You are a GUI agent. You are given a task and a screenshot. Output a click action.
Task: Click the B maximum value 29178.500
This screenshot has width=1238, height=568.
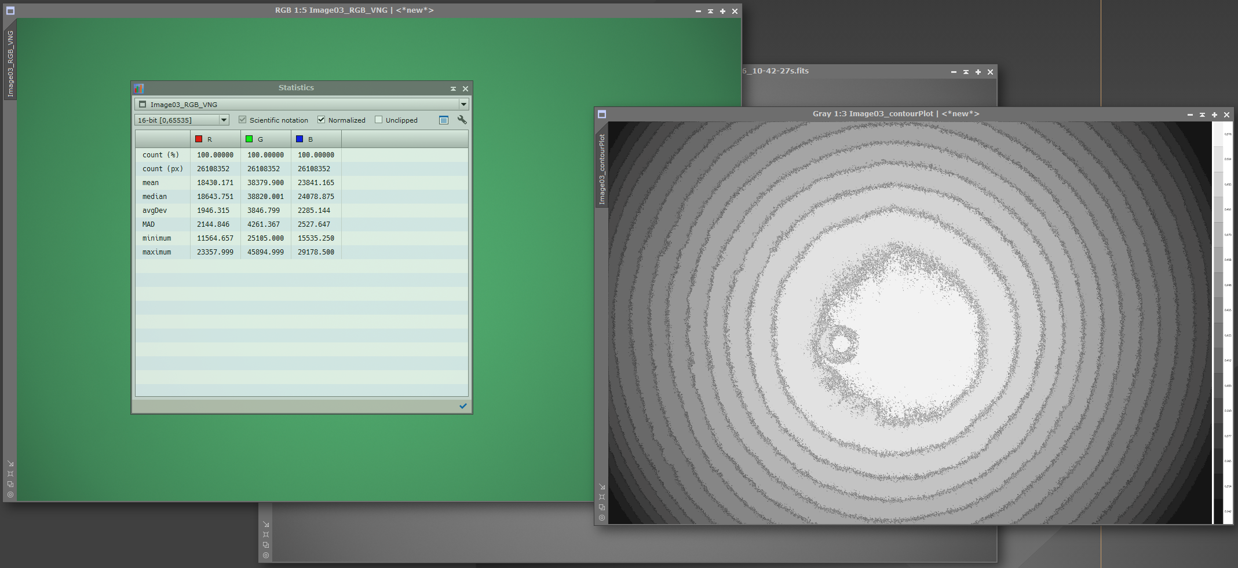[316, 252]
